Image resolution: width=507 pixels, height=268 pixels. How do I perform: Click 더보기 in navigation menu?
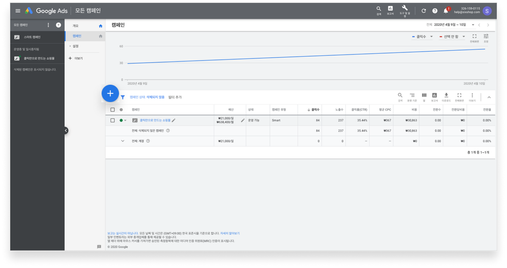pos(78,58)
